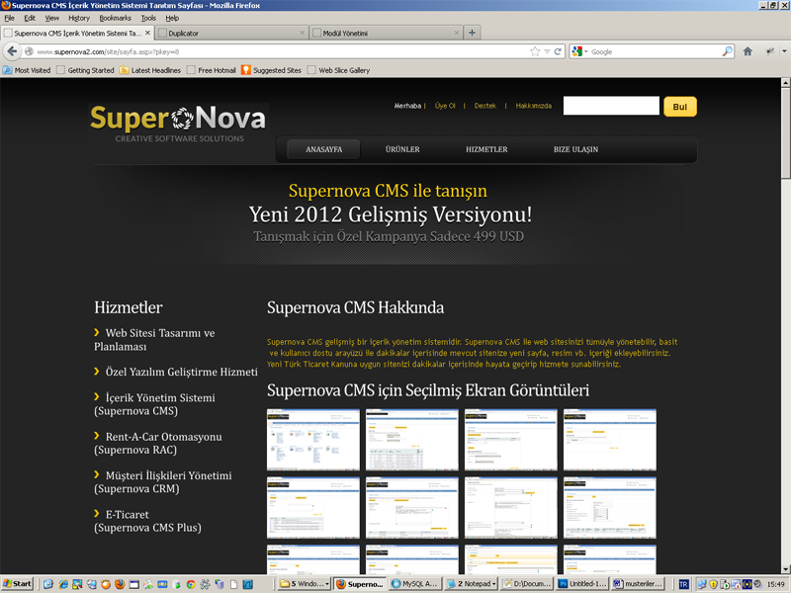The height and width of the screenshot is (593, 791).
Task: Close the Modül Yönetimi tab
Action: pyautogui.click(x=456, y=33)
